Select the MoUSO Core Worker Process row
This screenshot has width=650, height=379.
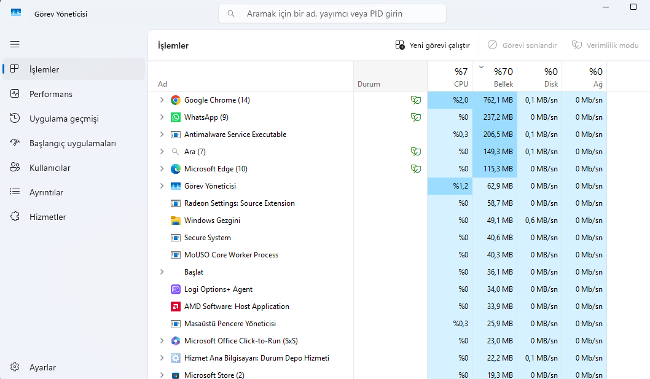pos(377,254)
